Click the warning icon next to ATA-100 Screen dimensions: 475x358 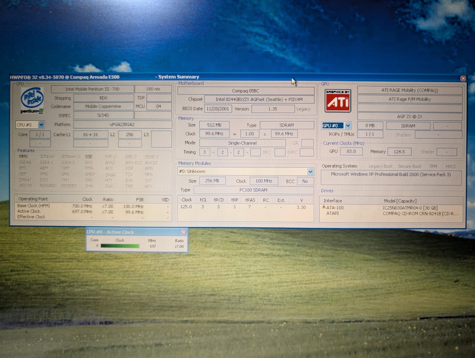tap(324, 207)
